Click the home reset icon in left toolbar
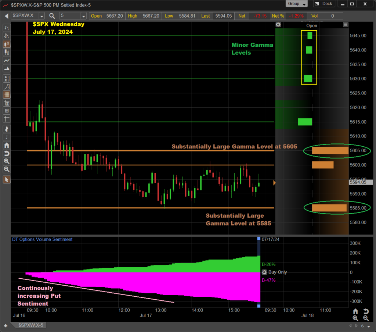Screen dimensions: 376x332 click(7, 145)
